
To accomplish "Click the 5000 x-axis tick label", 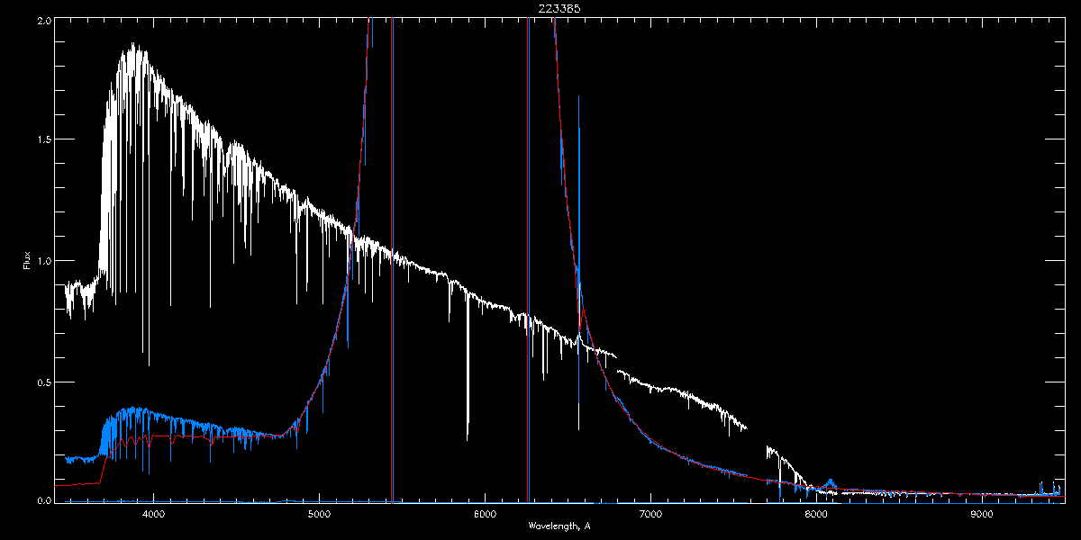I will coord(319,514).
